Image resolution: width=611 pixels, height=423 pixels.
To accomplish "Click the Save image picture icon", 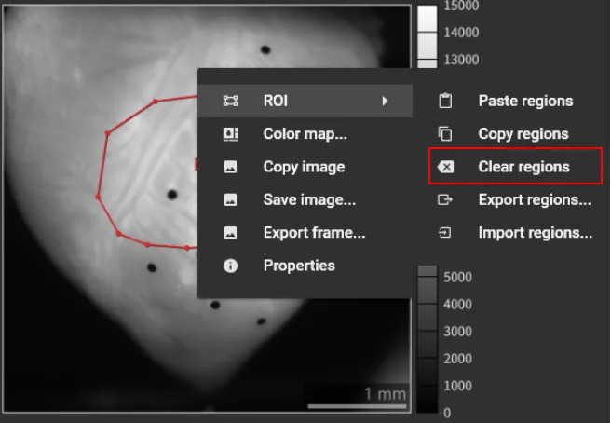I will [x=230, y=200].
